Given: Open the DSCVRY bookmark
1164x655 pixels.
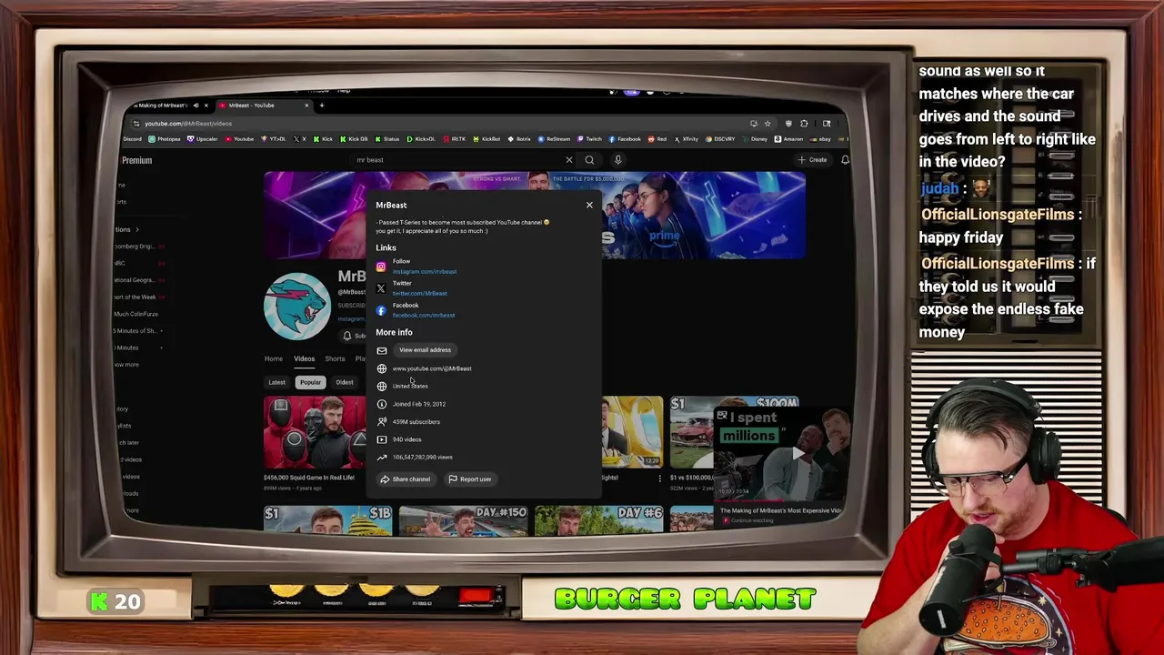Looking at the screenshot, I should pyautogui.click(x=720, y=139).
